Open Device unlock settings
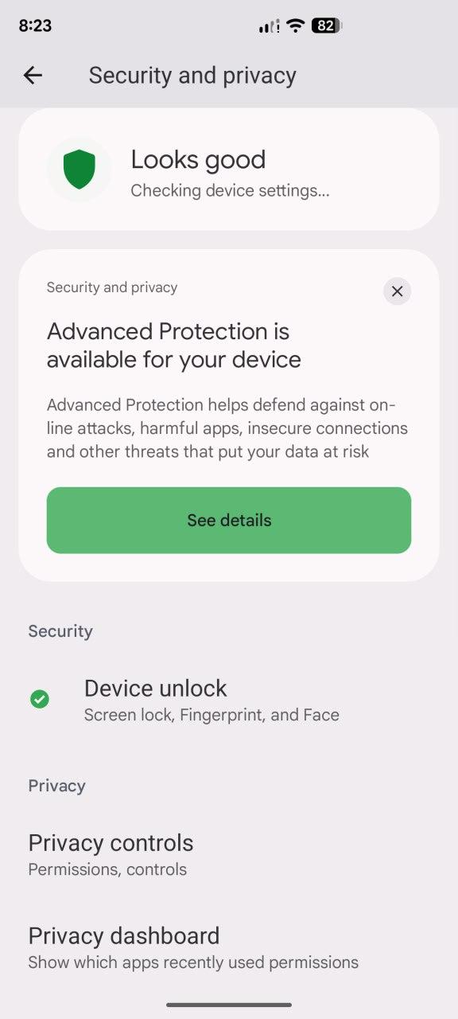This screenshot has width=458, height=1019. (x=229, y=700)
